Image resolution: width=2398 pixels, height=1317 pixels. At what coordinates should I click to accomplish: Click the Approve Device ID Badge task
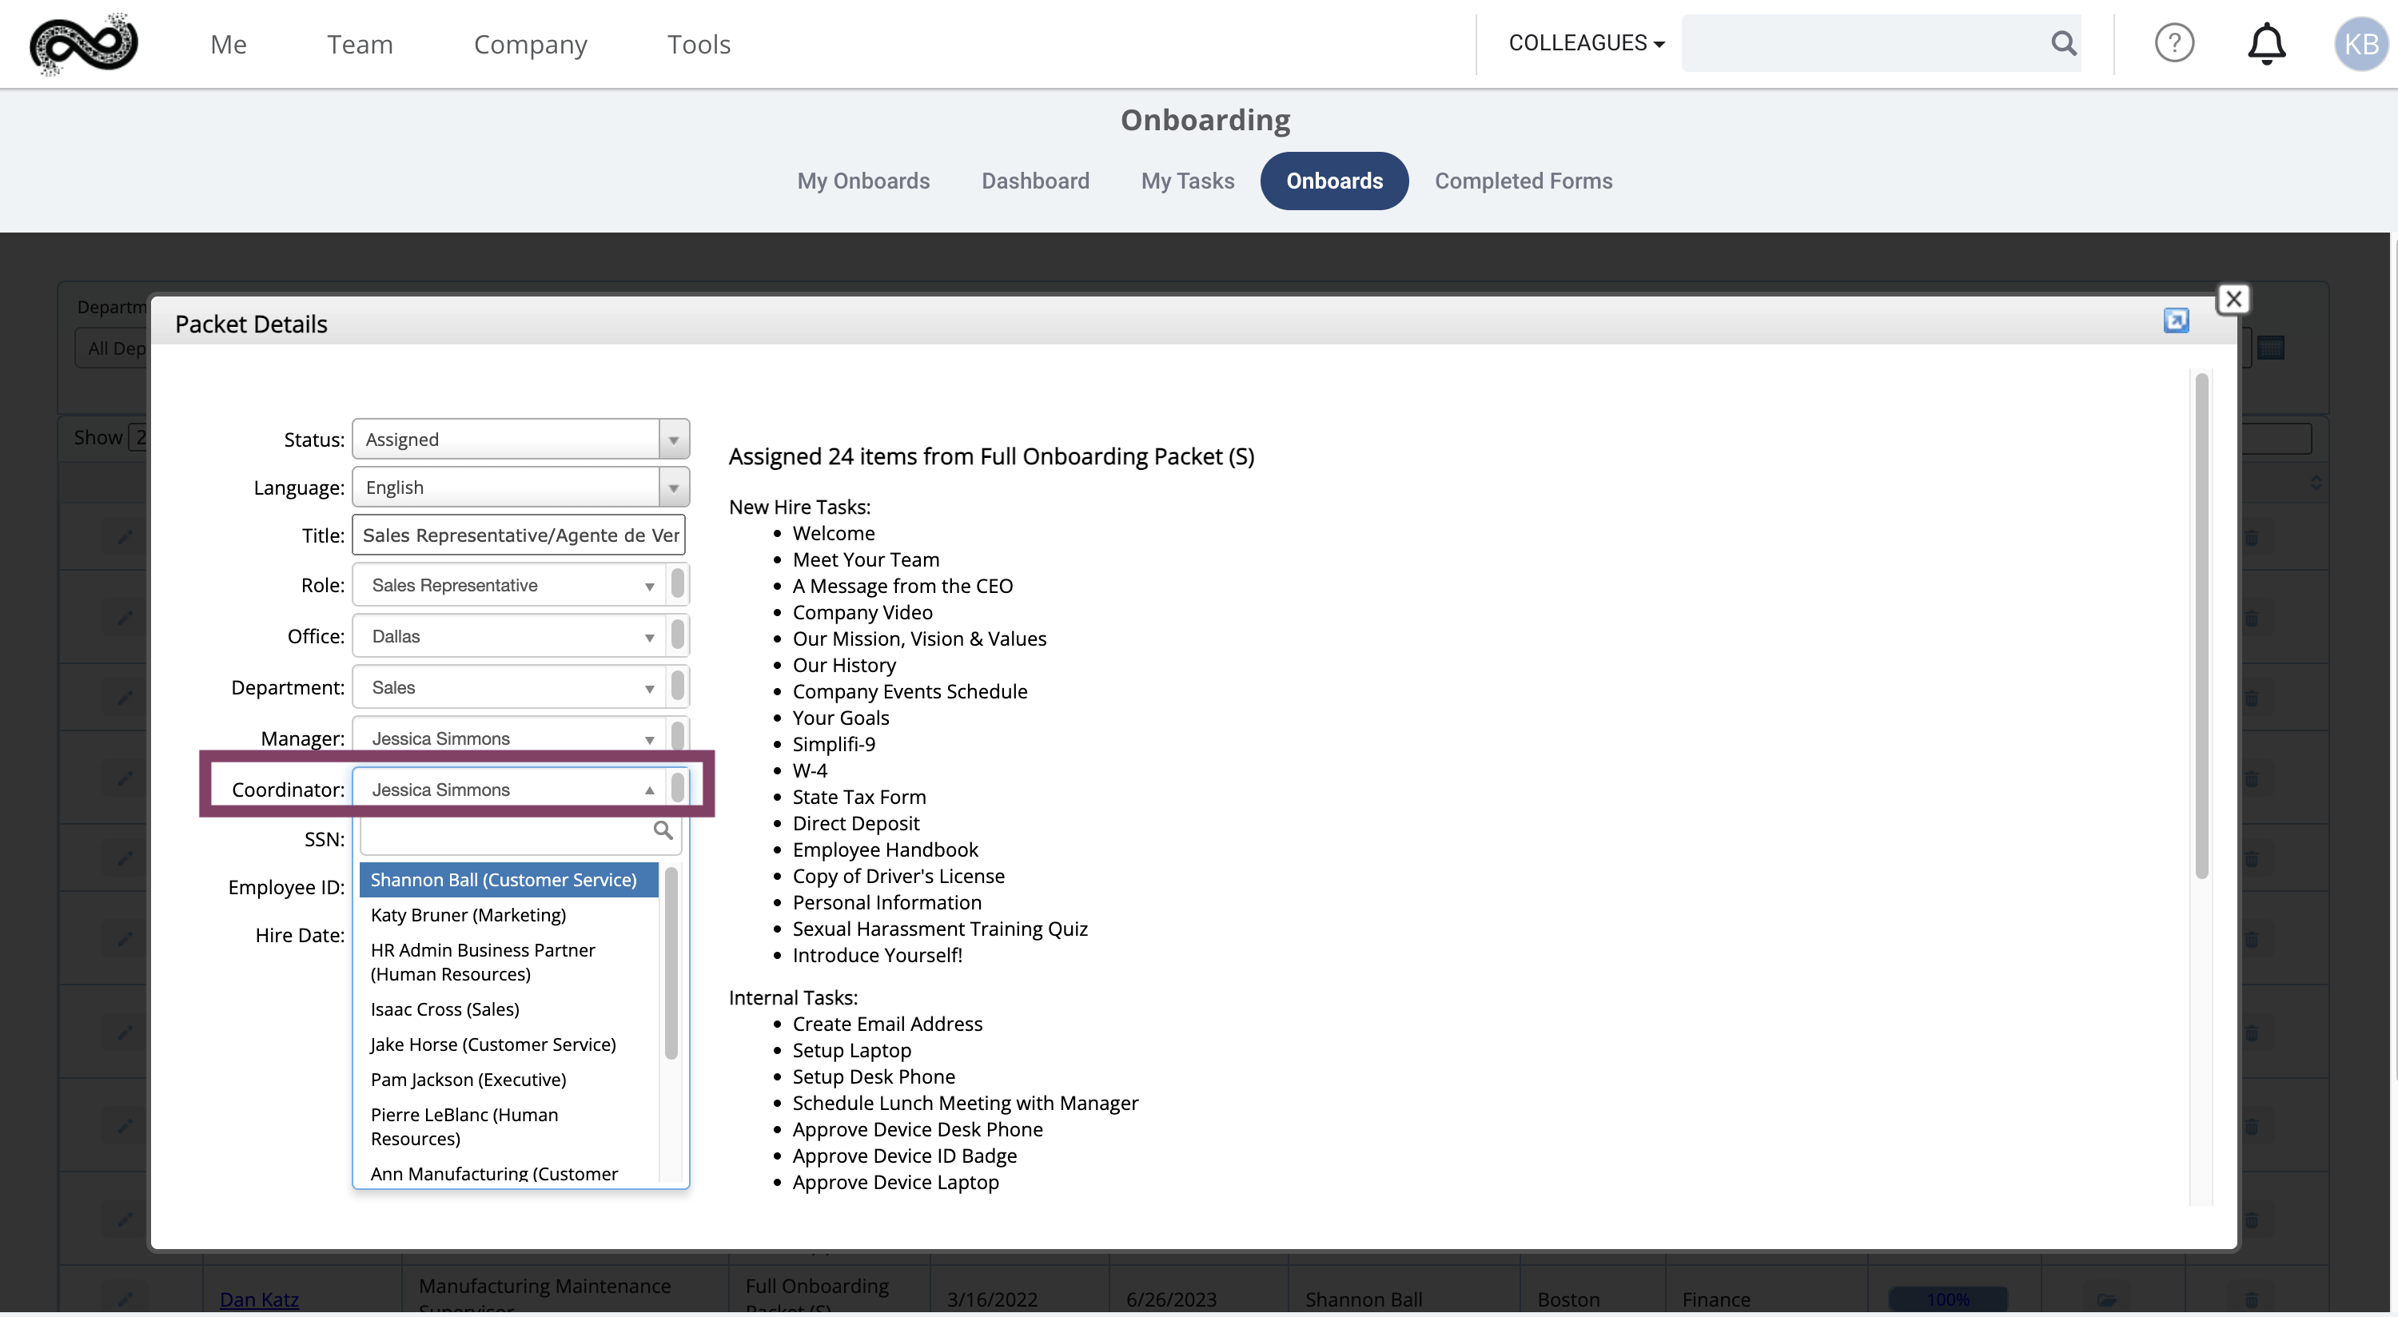click(x=904, y=1156)
